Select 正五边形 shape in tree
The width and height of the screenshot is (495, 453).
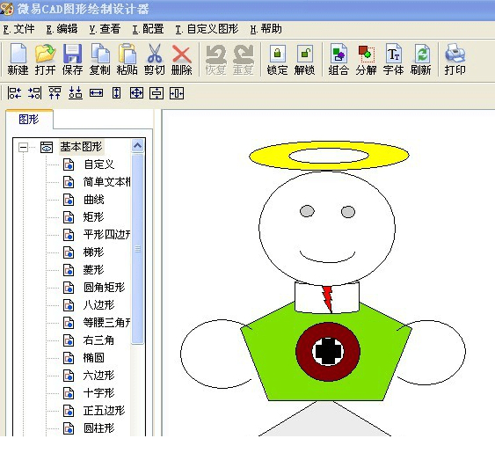point(104,411)
